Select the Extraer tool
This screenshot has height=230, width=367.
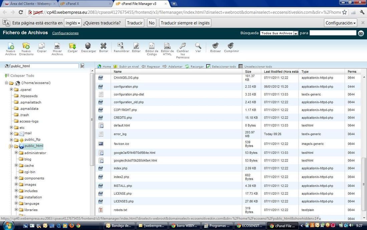215,47
